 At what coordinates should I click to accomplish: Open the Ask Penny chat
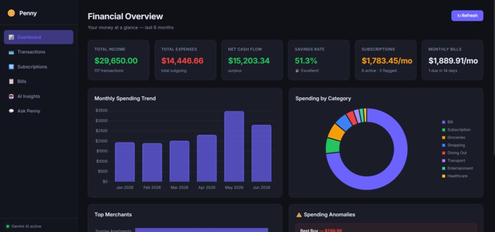(39, 111)
